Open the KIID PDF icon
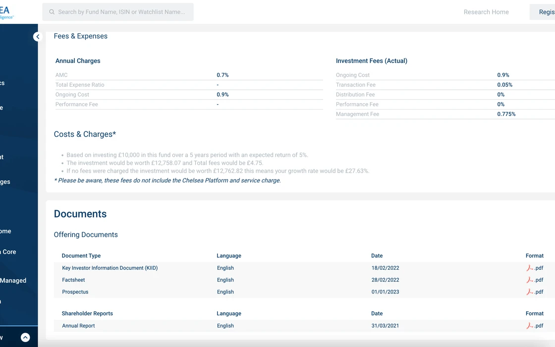 click(530, 268)
